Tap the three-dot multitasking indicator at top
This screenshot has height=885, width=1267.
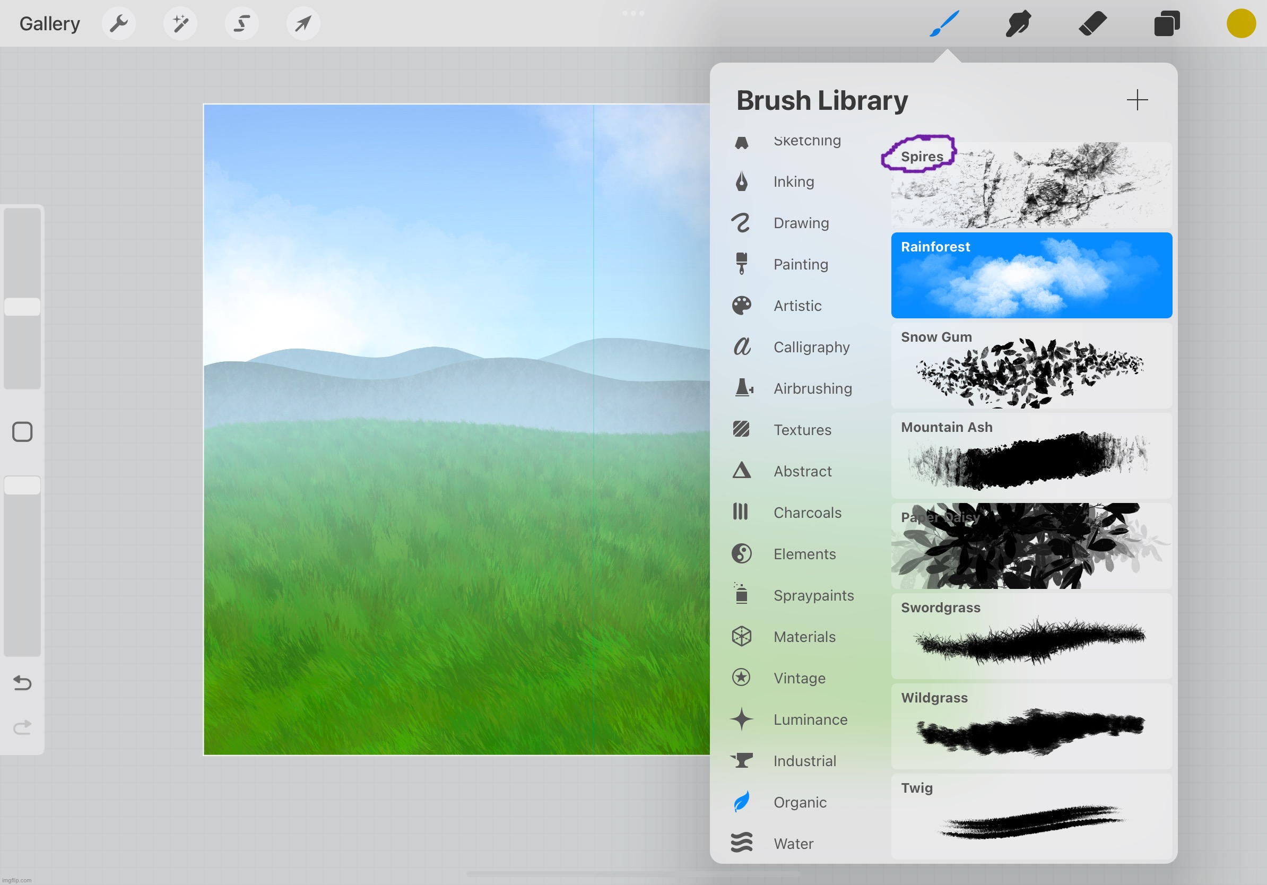coord(633,13)
